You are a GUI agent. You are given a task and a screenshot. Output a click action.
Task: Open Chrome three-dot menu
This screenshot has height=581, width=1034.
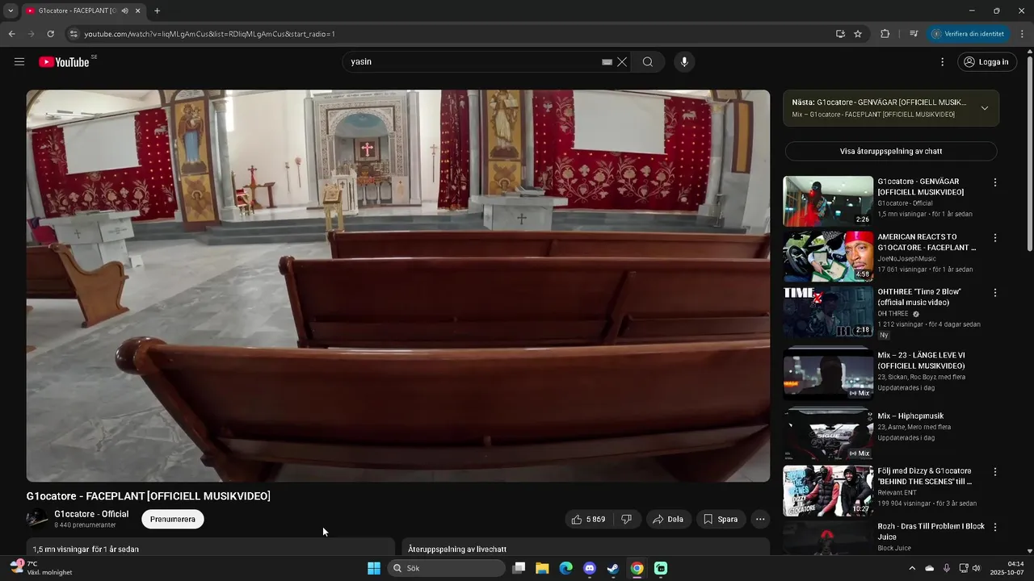[1023, 34]
